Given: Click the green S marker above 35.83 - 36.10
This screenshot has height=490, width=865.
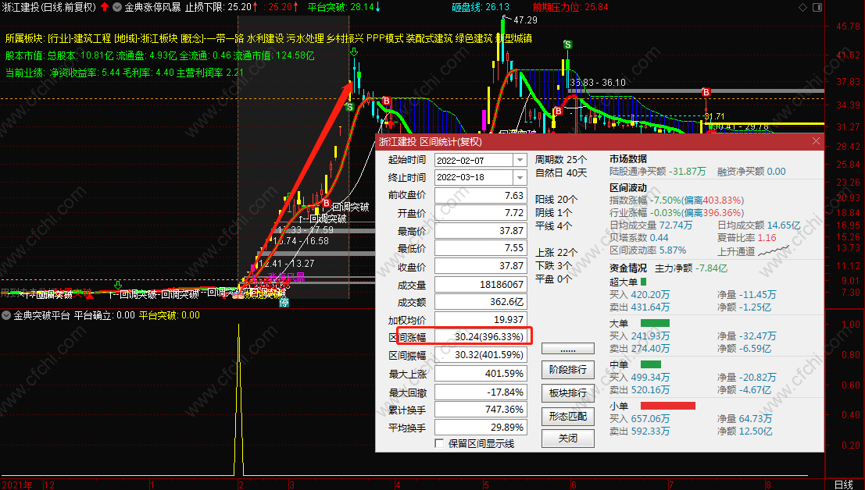Looking at the screenshot, I should [x=567, y=44].
